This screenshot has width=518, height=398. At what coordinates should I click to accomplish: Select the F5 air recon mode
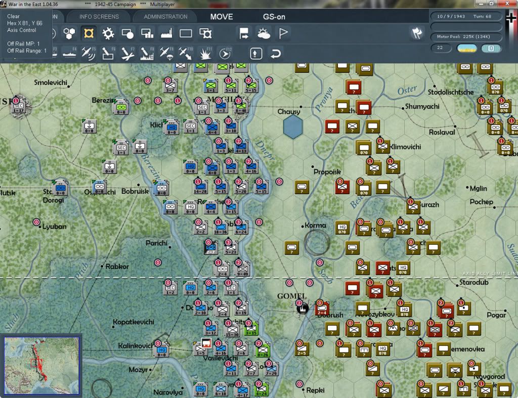89,54
